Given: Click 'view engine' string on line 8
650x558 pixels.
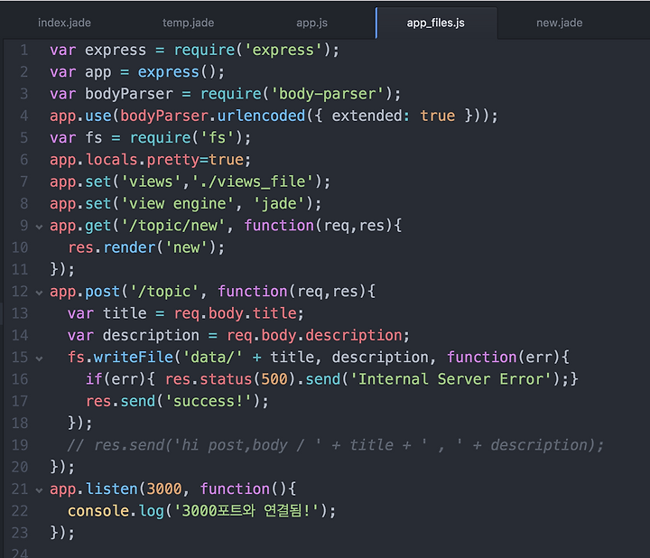Looking at the screenshot, I should 178,204.
